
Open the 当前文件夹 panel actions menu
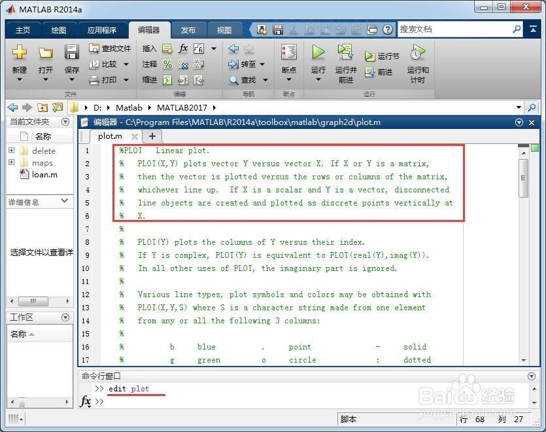65,122
